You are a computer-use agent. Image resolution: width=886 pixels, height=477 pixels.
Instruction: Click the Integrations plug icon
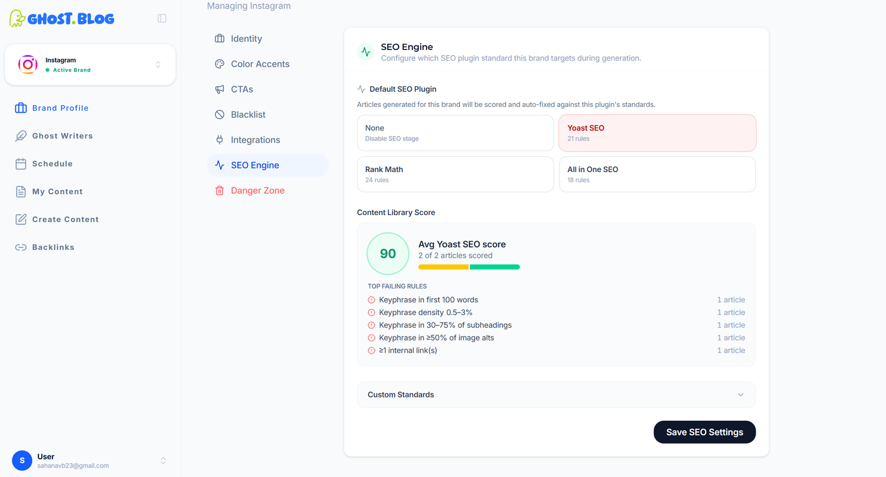220,140
